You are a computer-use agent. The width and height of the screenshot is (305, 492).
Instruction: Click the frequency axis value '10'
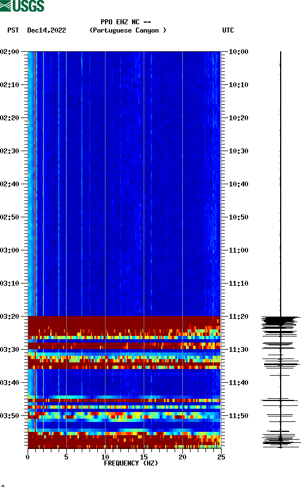pos(105,457)
